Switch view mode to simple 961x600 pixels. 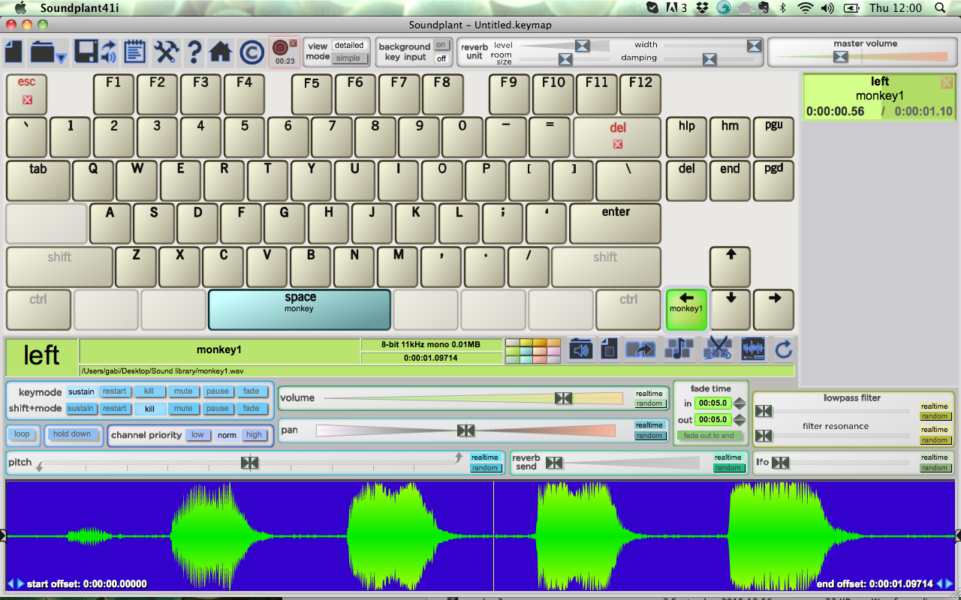[348, 58]
